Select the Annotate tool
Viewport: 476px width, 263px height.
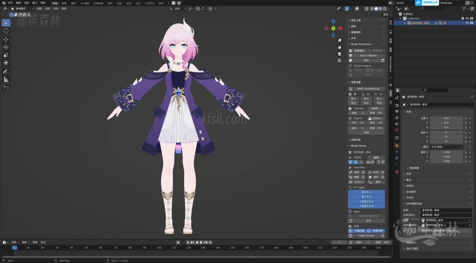[6, 72]
